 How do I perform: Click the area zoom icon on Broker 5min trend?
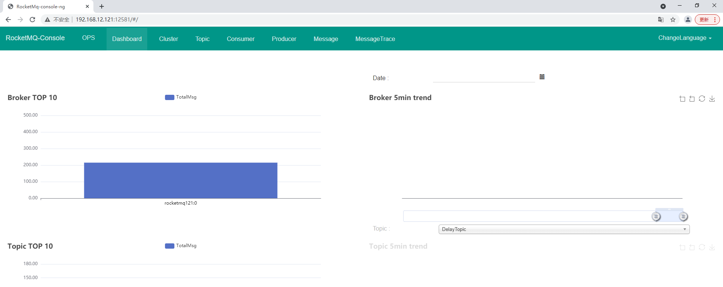click(682, 99)
